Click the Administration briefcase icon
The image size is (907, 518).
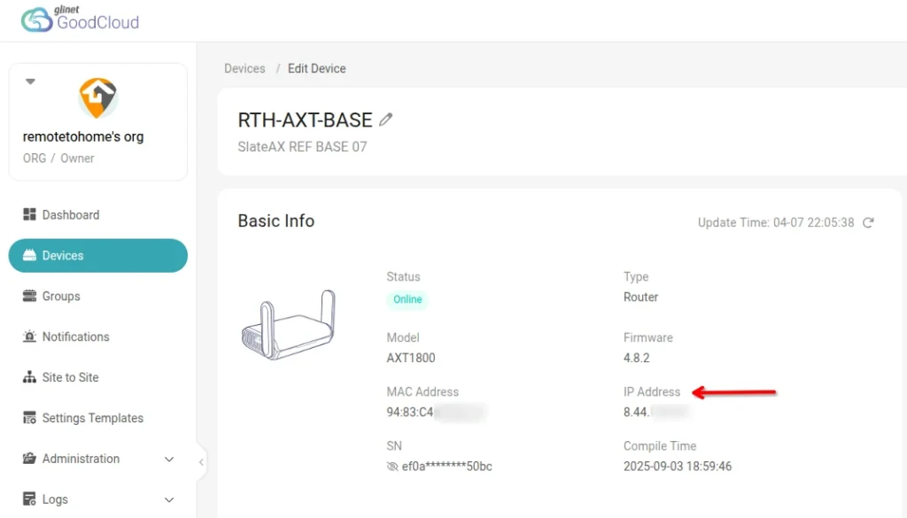tap(29, 459)
